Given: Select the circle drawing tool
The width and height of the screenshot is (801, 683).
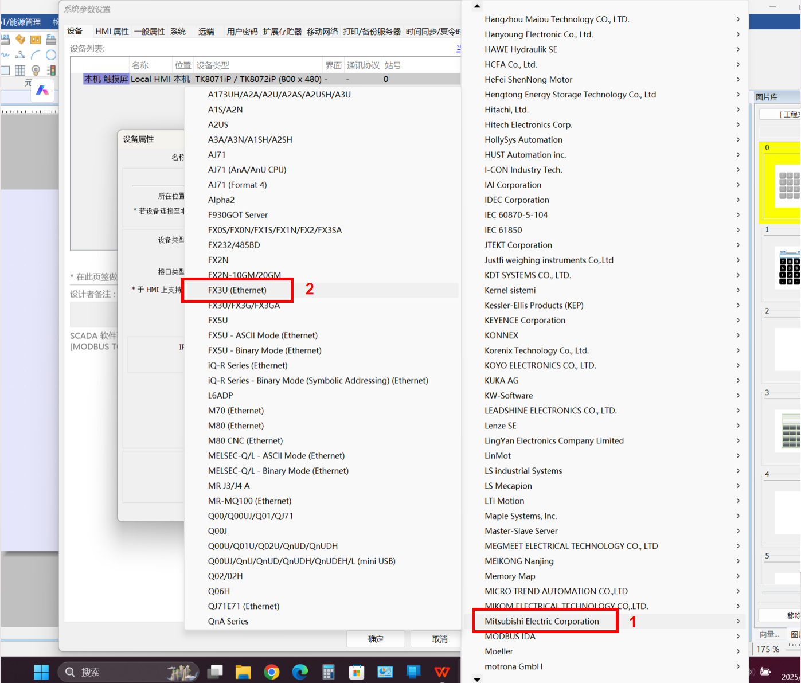Looking at the screenshot, I should (x=51, y=55).
